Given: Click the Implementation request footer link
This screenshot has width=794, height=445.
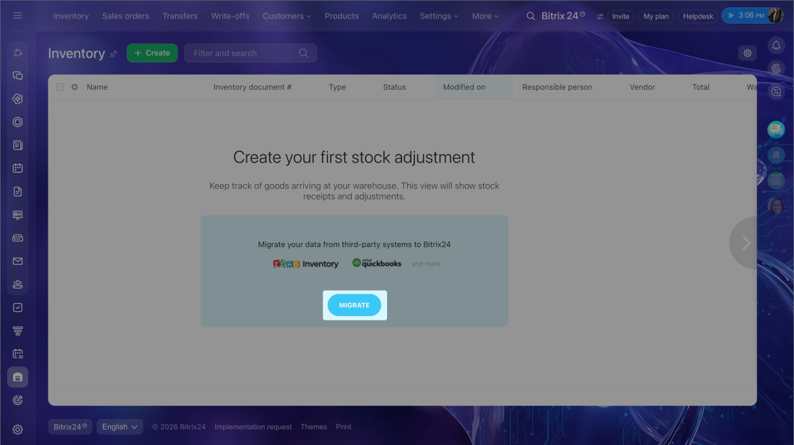Looking at the screenshot, I should [253, 427].
